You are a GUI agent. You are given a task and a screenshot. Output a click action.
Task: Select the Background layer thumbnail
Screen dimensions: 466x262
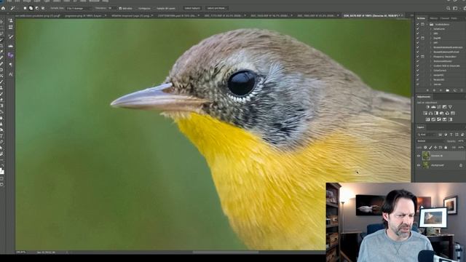coord(426,165)
